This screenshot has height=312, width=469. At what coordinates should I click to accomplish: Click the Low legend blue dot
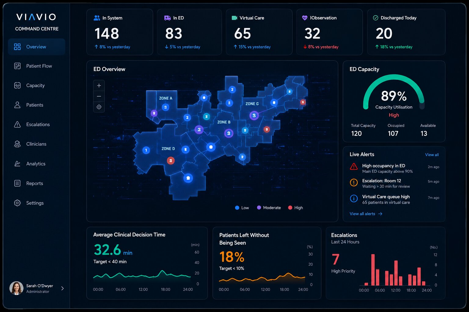coord(237,208)
